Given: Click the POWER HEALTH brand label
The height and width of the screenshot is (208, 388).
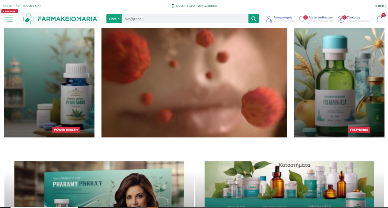Looking at the screenshot, I should coord(66,130).
